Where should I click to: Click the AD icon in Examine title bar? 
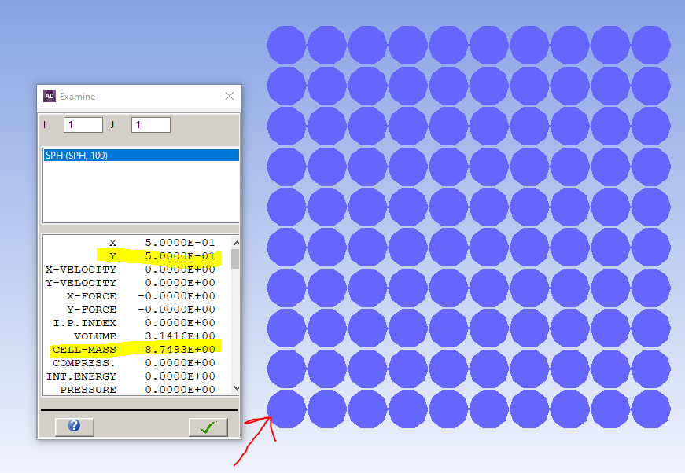pyautogui.click(x=50, y=96)
